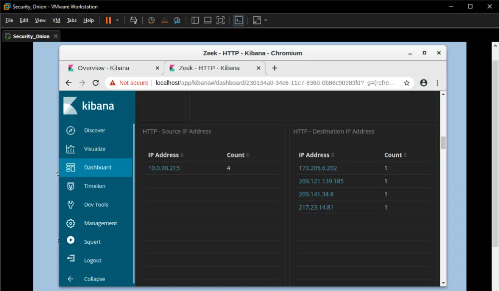Open a new Chromium tab with plus

pyautogui.click(x=274, y=68)
